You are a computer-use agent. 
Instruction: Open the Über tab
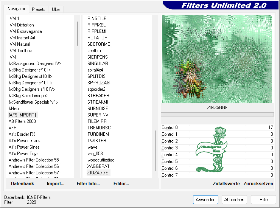(x=56, y=9)
